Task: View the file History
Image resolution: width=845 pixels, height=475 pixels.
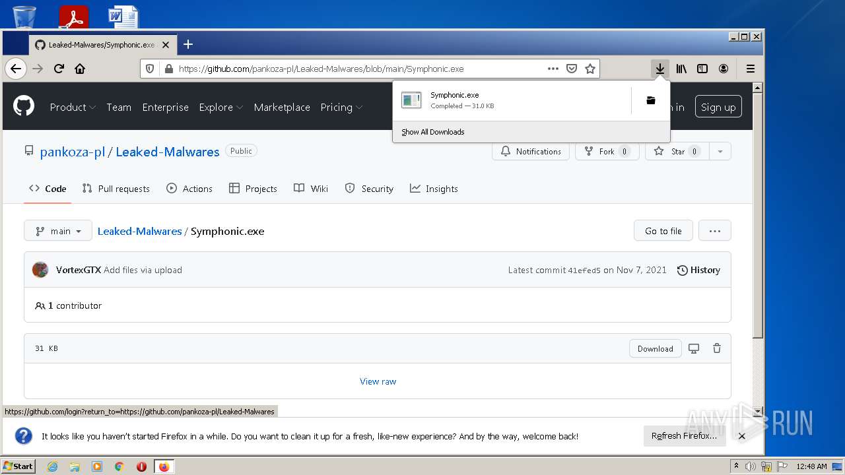Action: (x=698, y=270)
